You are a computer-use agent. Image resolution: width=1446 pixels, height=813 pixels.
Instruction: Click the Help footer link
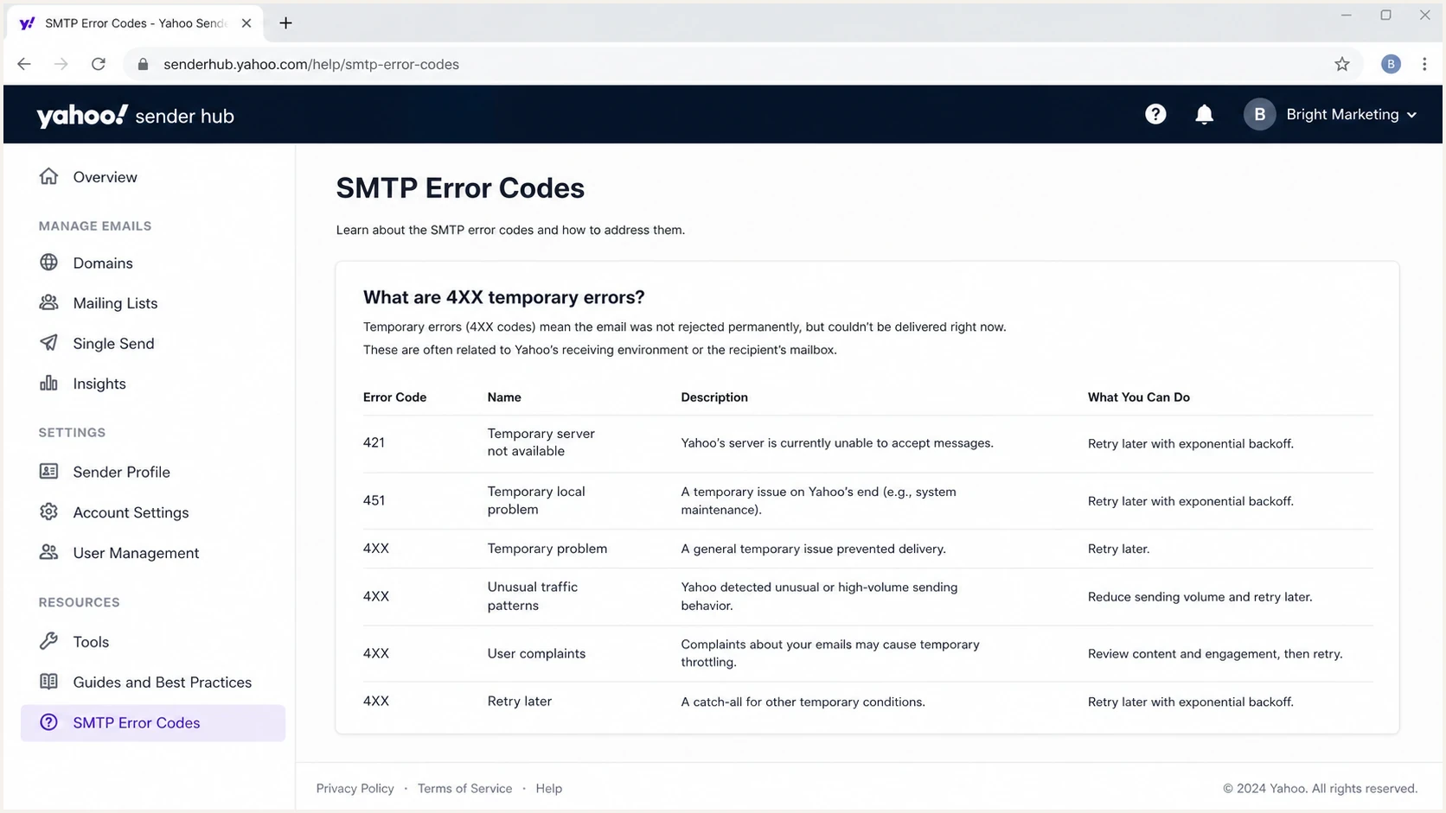548,788
